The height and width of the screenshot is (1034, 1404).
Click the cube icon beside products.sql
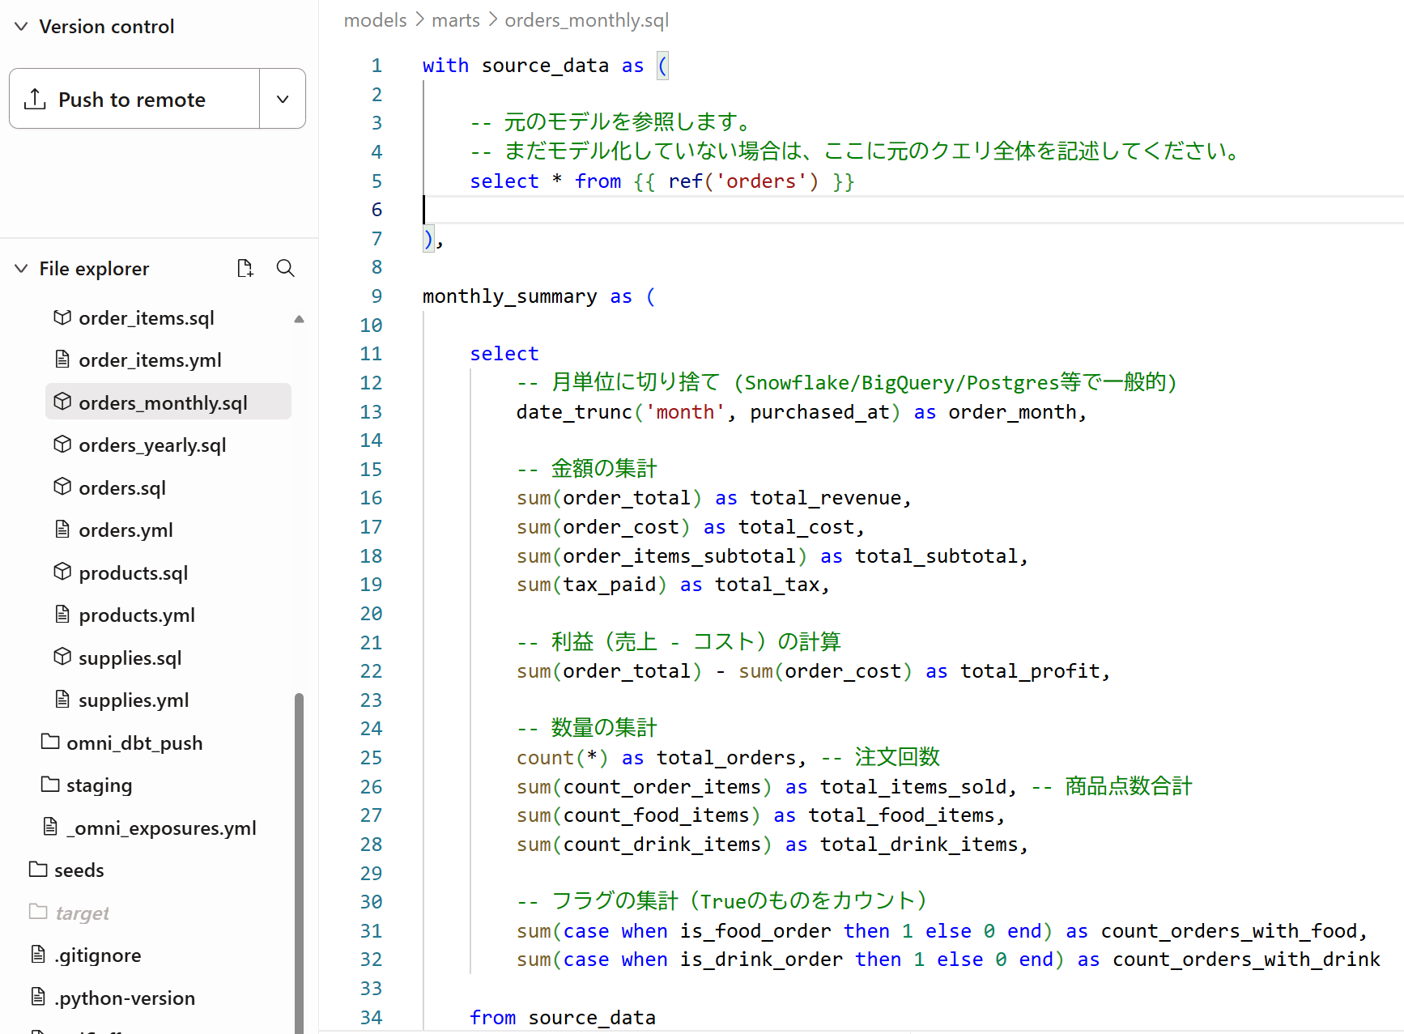coord(62,572)
